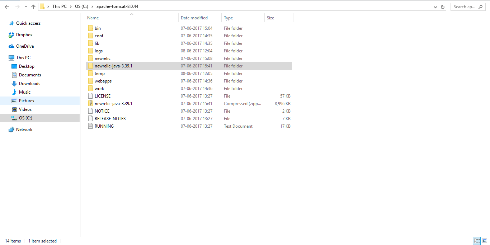Switch to large thumbnails view layout
Screen dimensions: 490x245
coord(484,241)
